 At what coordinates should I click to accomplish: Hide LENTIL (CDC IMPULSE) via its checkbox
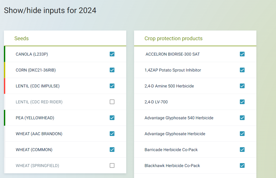(x=112, y=86)
